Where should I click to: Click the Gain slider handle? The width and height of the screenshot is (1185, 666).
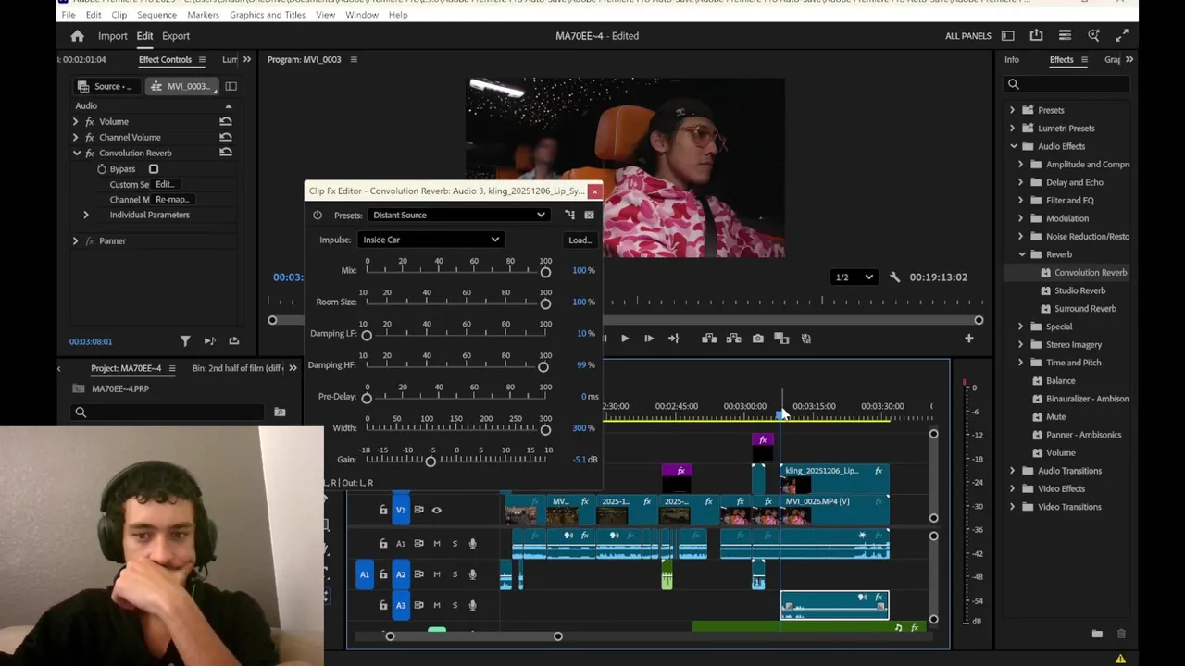430,461
